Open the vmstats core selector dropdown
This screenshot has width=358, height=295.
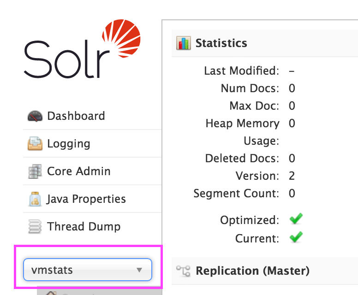coord(88,270)
